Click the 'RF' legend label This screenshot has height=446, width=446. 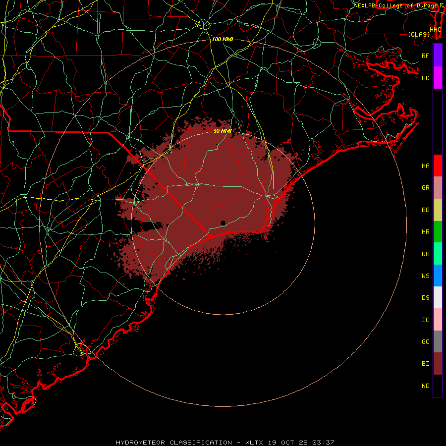pos(425,56)
